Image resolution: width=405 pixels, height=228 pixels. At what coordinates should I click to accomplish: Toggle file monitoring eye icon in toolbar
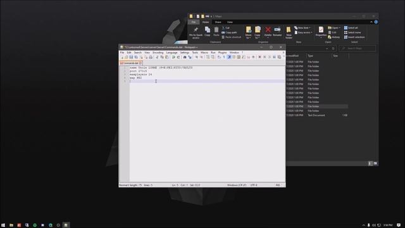253,57
